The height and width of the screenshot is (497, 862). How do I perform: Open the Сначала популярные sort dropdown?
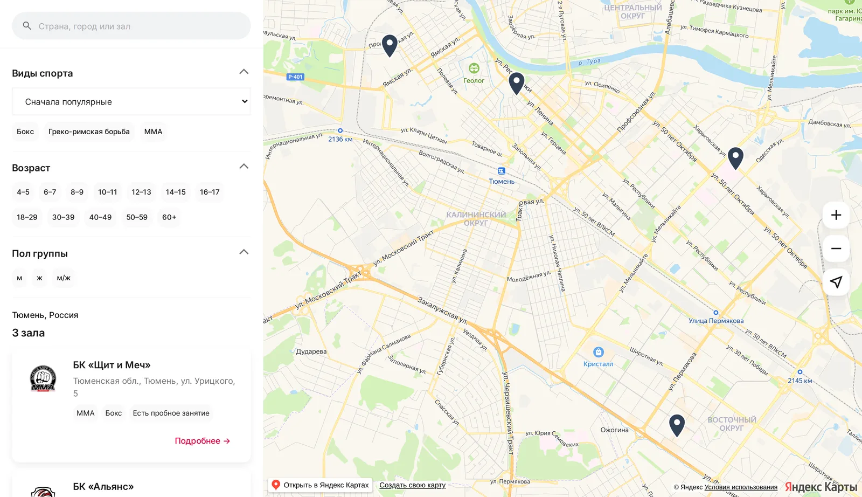[x=131, y=101]
